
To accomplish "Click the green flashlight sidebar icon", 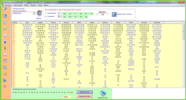I will tap(5, 29).
